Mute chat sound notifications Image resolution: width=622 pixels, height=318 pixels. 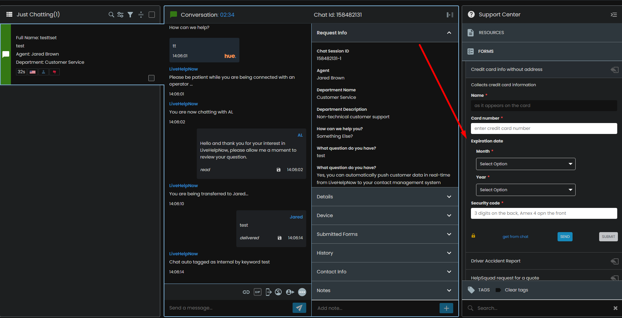coord(278,292)
